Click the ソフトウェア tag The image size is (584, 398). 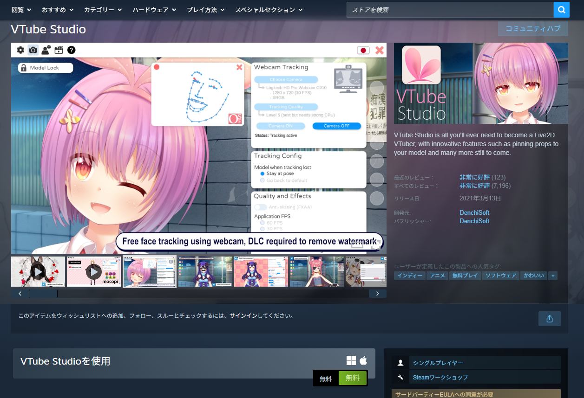(500, 276)
